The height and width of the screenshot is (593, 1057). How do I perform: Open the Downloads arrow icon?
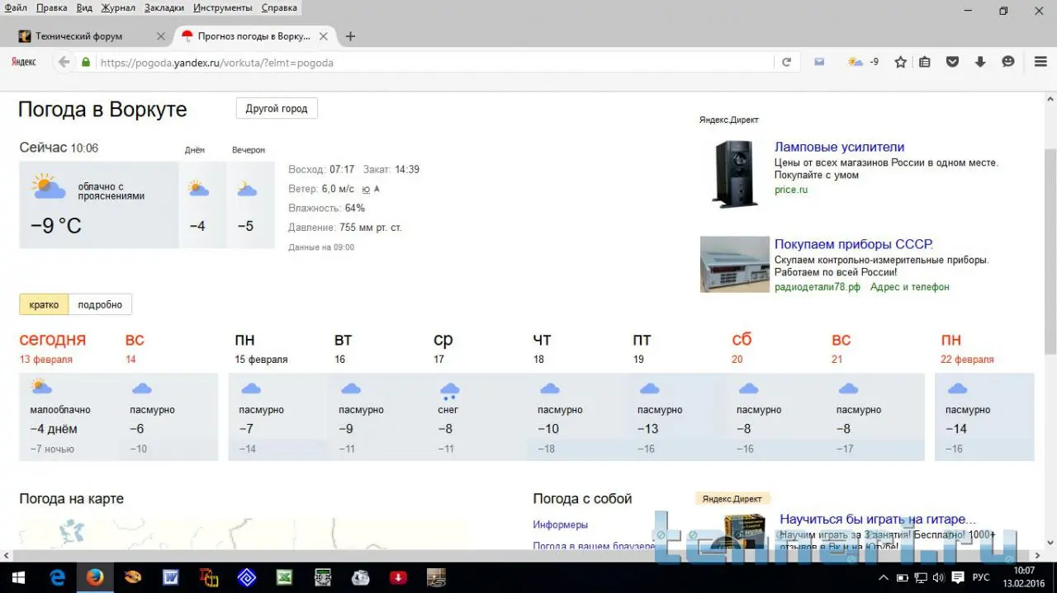coord(980,62)
